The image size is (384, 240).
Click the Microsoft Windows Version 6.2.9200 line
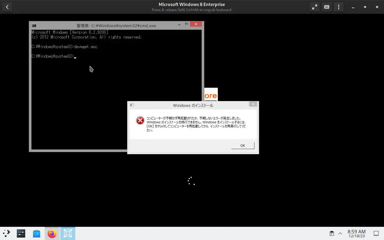click(70, 32)
